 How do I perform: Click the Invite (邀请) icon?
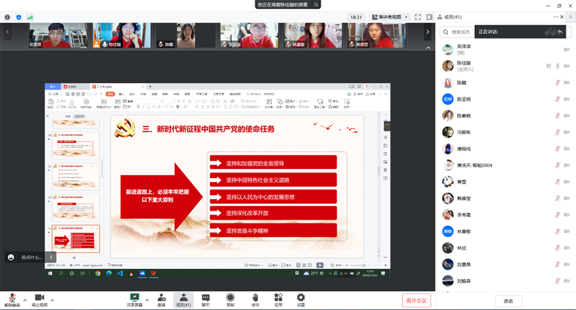(161, 298)
